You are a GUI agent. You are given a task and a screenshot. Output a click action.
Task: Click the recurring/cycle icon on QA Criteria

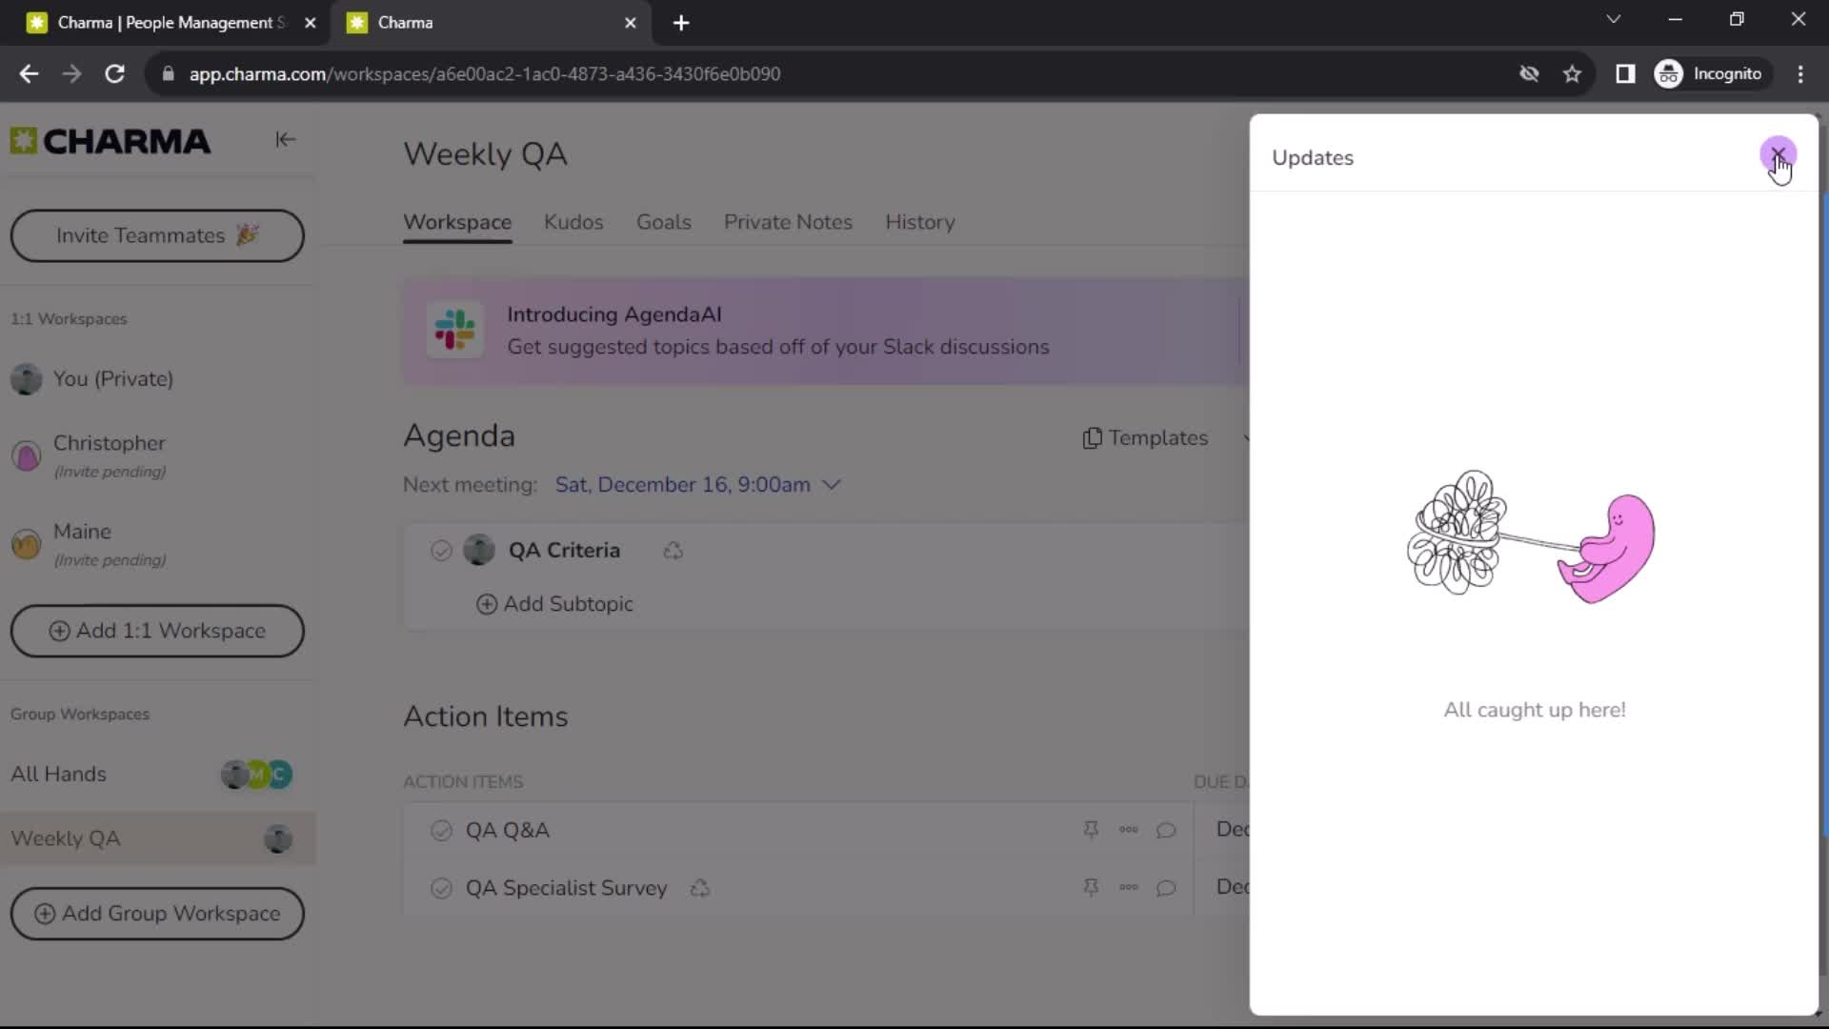pos(673,551)
